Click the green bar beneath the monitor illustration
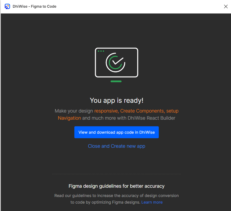Screen dimensions: 231x211 (116, 81)
